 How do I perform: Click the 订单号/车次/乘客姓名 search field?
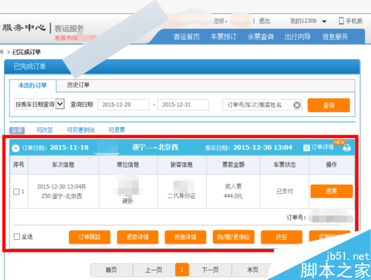[262, 105]
